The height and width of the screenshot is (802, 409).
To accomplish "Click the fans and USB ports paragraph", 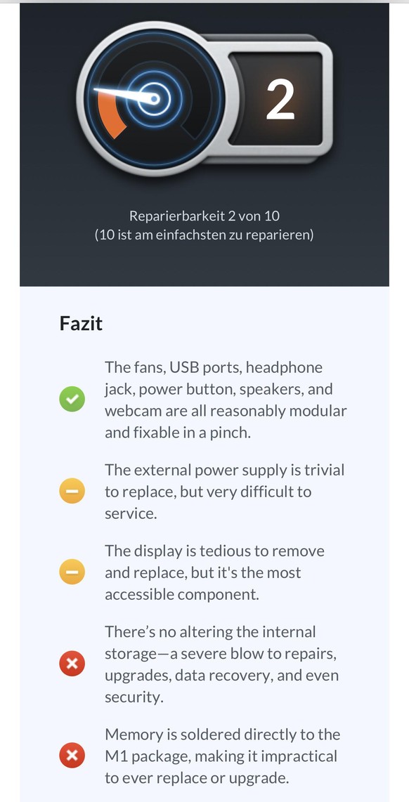I will [x=226, y=400].
